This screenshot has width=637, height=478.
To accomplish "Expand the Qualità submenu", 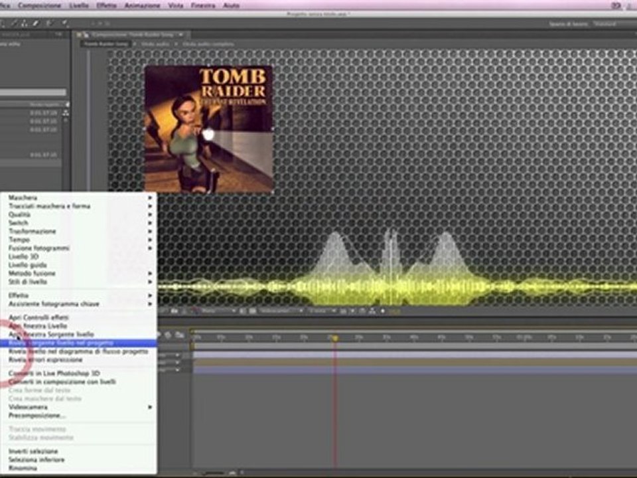I will point(79,214).
